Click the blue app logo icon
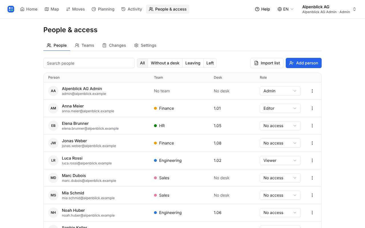 point(11,9)
